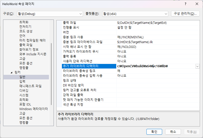The height and width of the screenshot is (138, 203).
Task: Click the library directory path field
Action: click(x=155, y=66)
